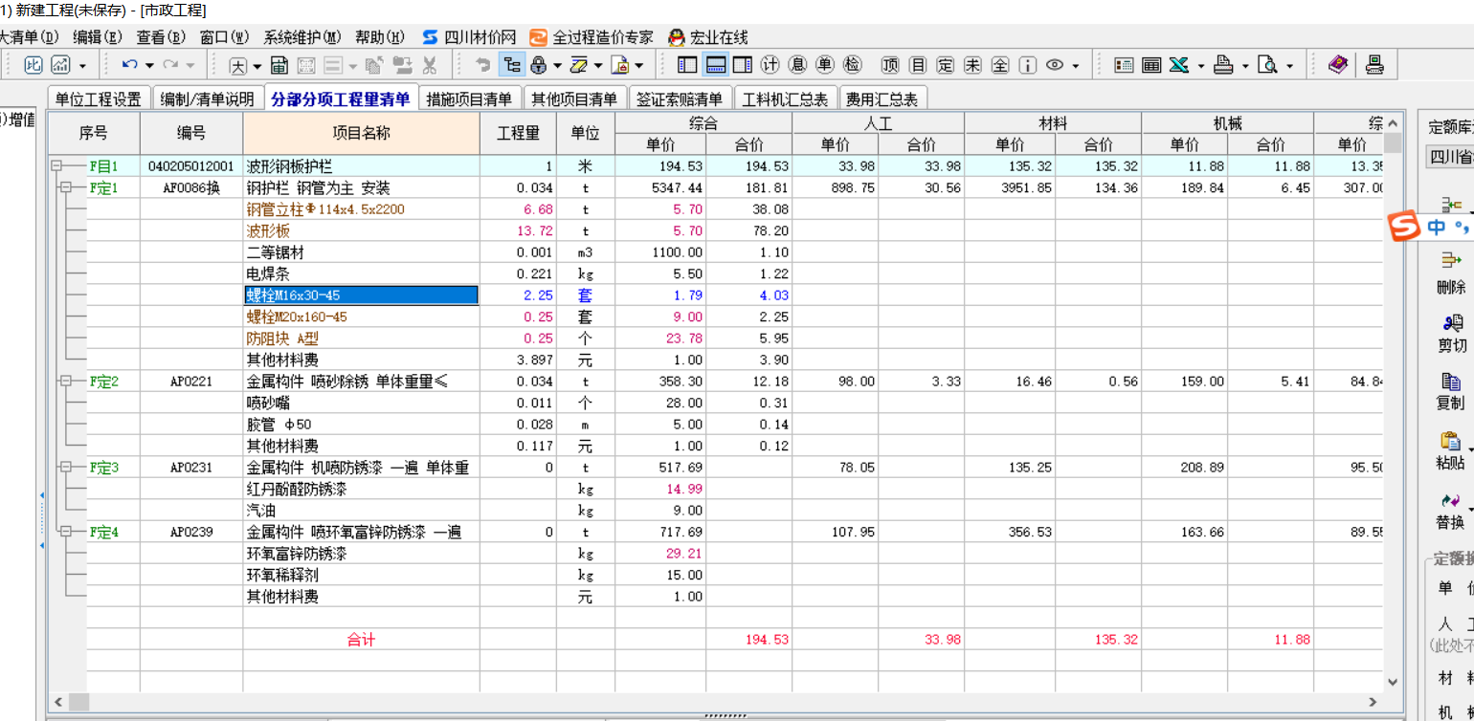
Task: Open the chart analysis toolbar icon
Action: pyautogui.click(x=60, y=65)
